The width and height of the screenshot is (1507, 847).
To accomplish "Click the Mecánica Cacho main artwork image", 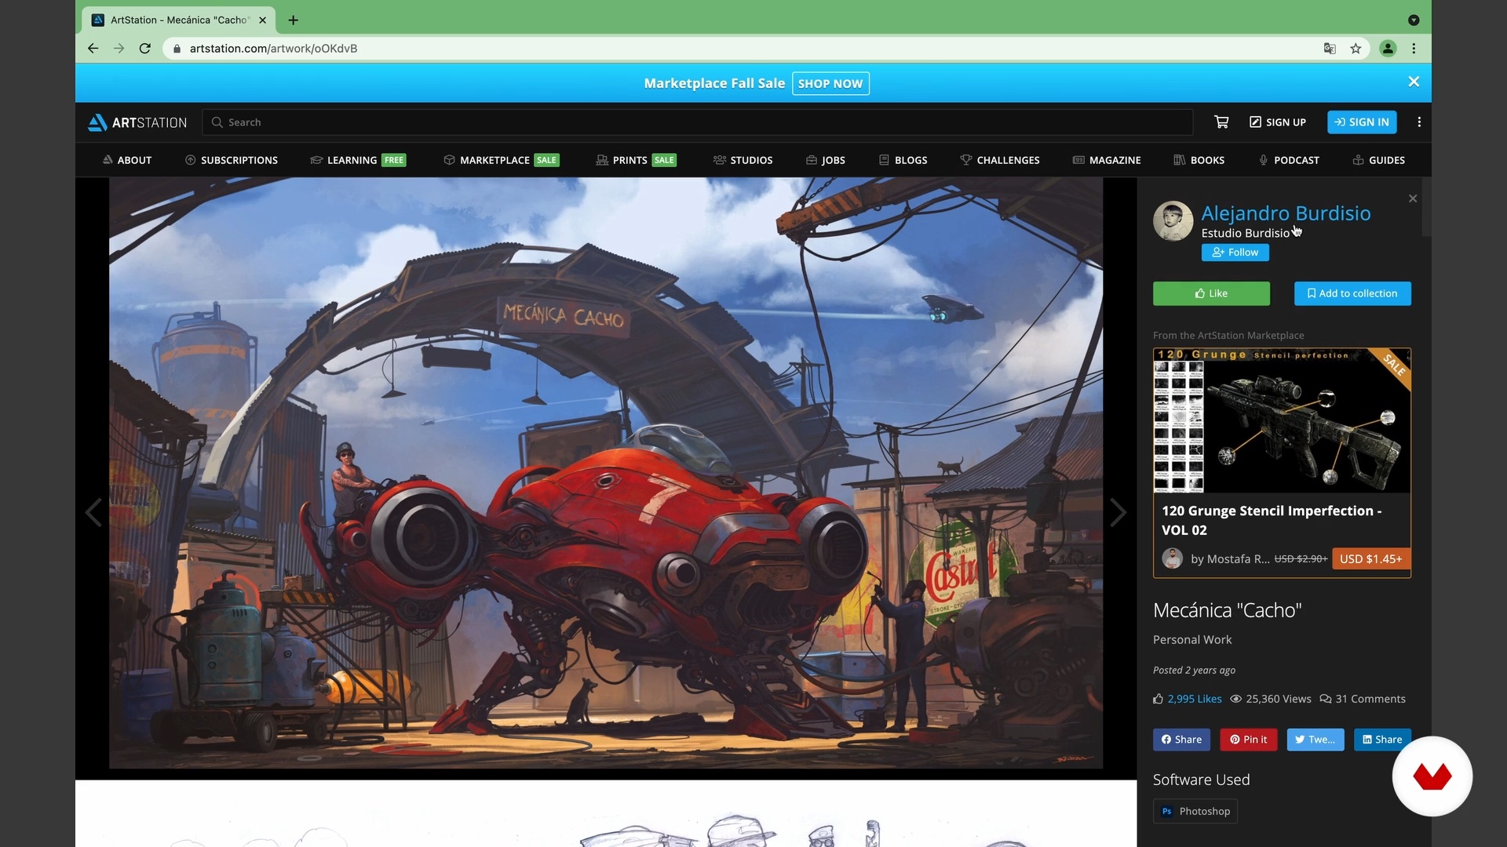I will pos(606,473).
